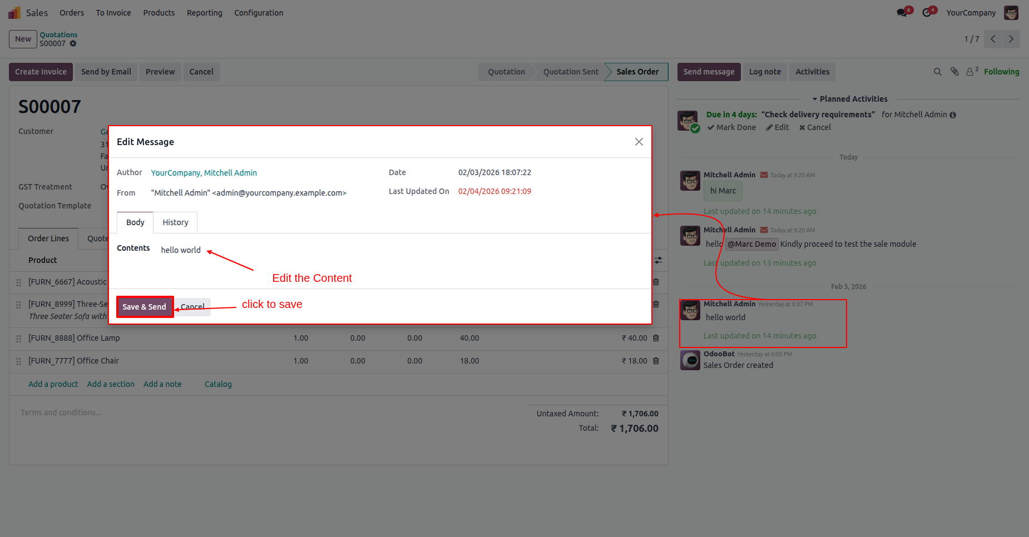Open the Quotations breadcrumb link
Image resolution: width=1029 pixels, height=537 pixels.
click(x=58, y=34)
